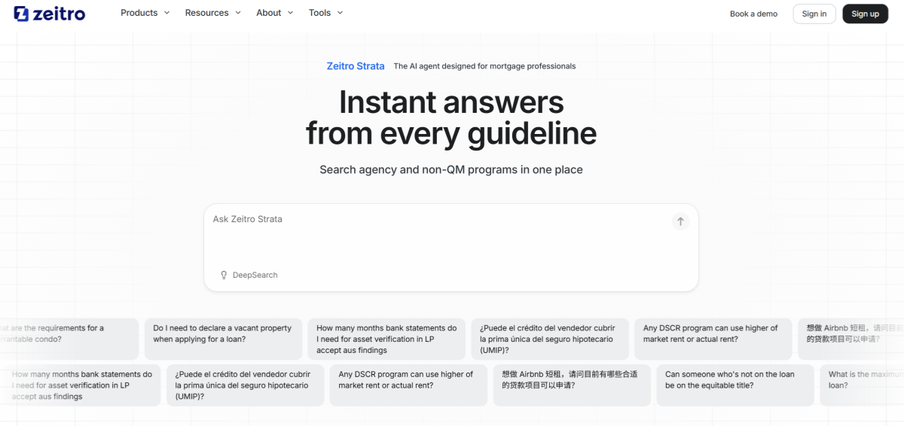Viewport: 904px width, 426px height.
Task: Click the Zeitro logo
Action: tap(50, 14)
